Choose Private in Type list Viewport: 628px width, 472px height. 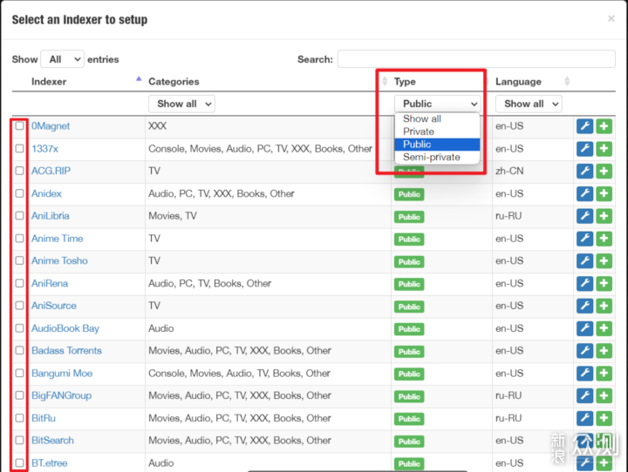437,131
